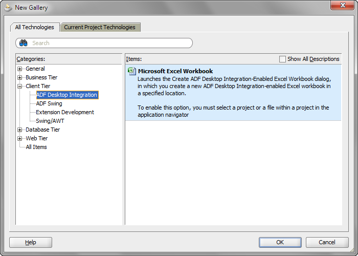Viewport: 358px width, 256px height.
Task: Select Extension Development category
Action: point(65,112)
